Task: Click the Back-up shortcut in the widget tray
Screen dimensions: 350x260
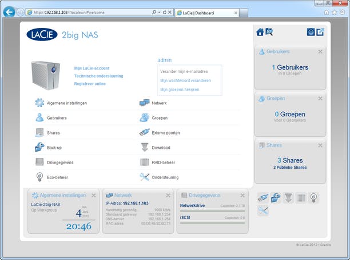Action: tap(276, 198)
